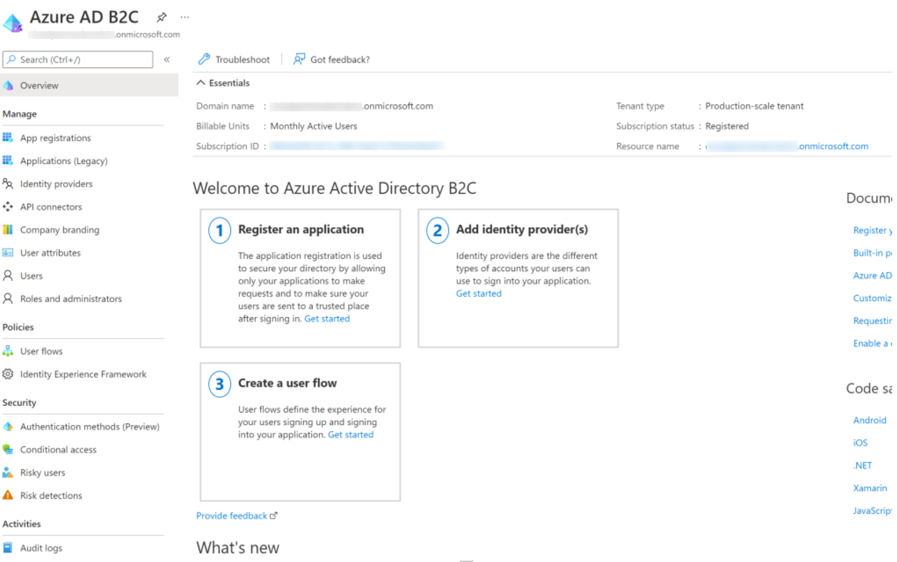Click Get started in Register an application
The height and width of the screenshot is (562, 897).
tap(327, 319)
